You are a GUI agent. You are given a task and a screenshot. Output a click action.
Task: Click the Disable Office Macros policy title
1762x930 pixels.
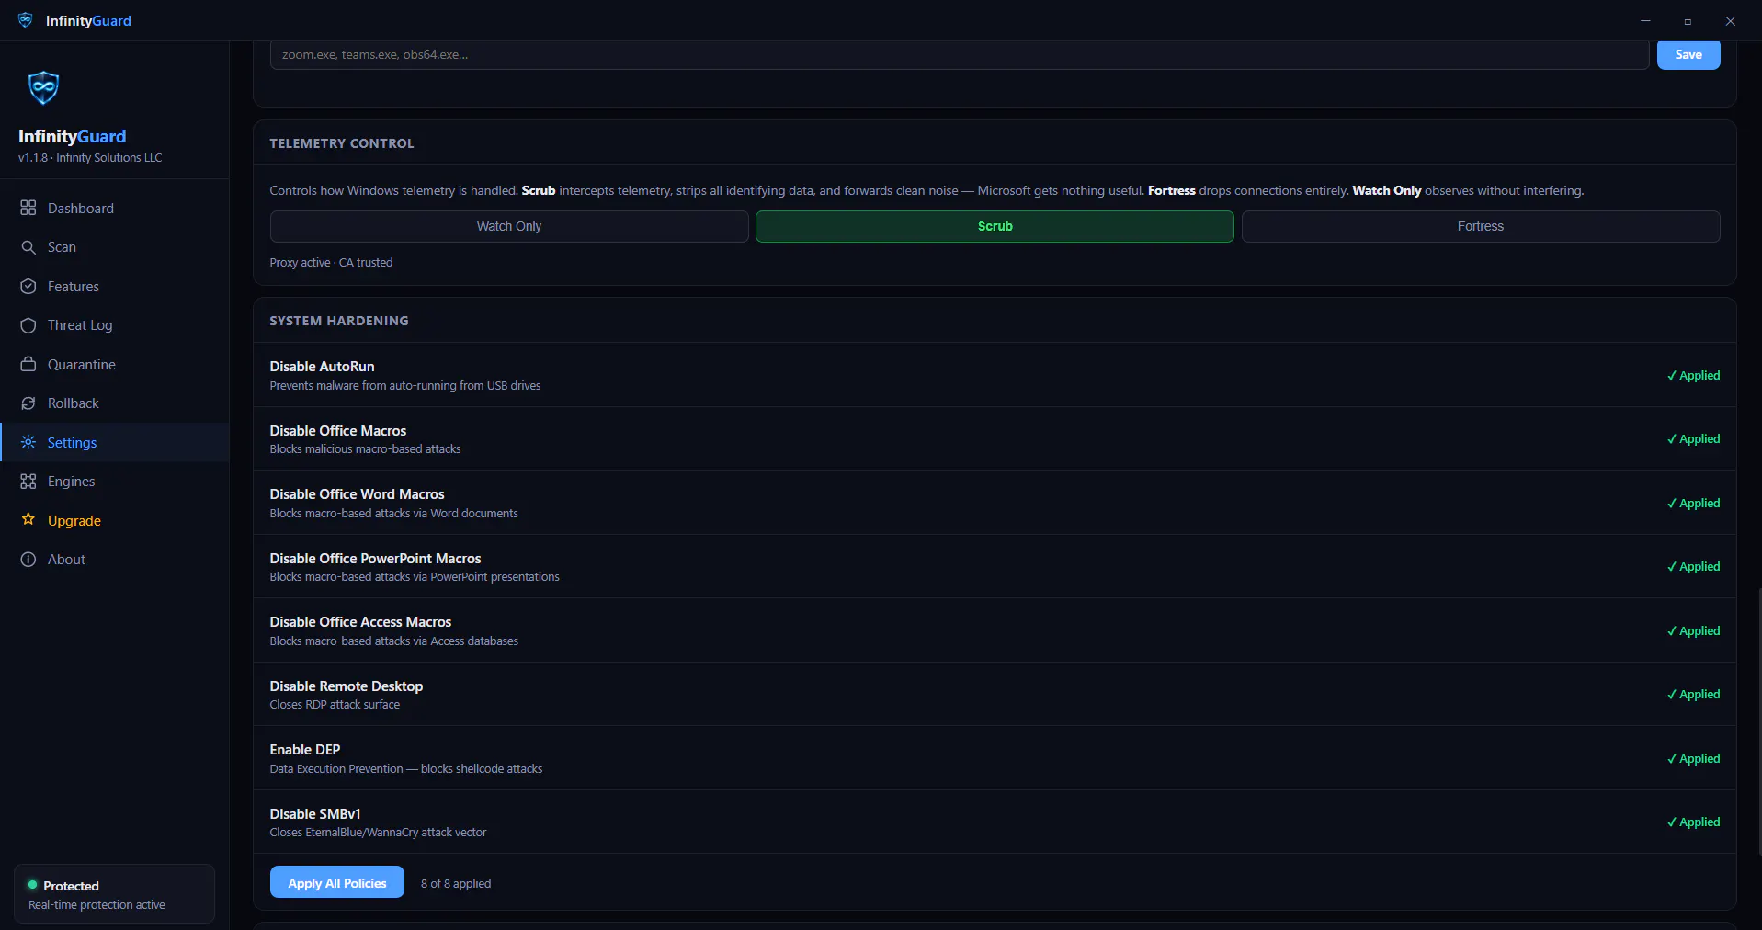click(338, 430)
